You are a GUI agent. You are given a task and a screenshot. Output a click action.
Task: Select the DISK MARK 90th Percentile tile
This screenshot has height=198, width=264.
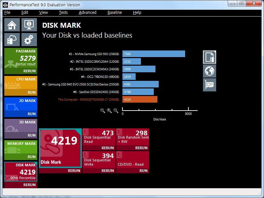pos(21,172)
